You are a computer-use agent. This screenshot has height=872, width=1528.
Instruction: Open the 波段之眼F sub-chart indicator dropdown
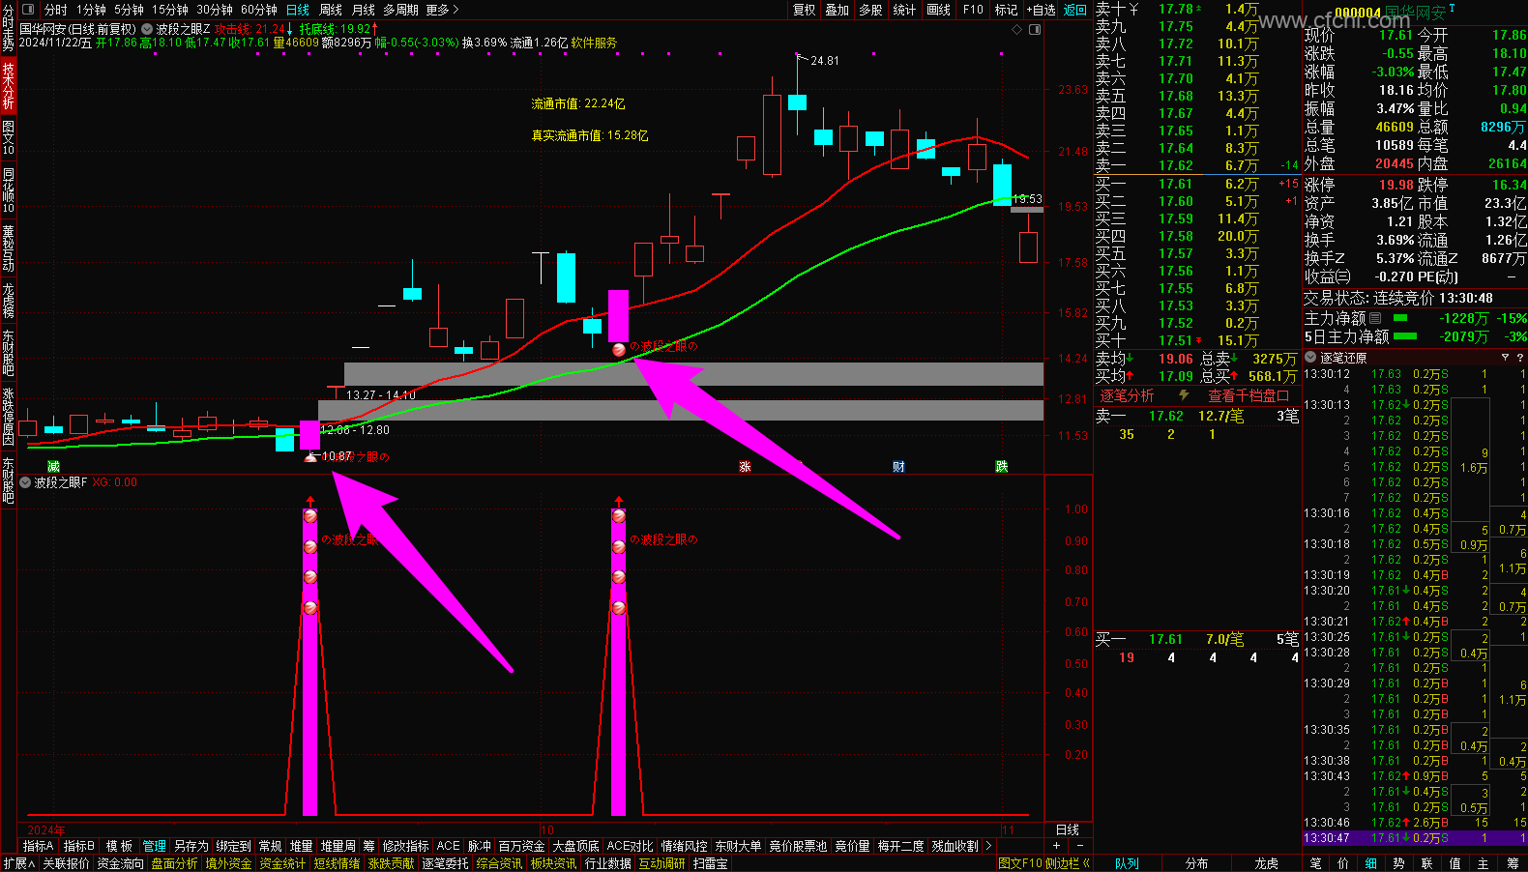pyautogui.click(x=25, y=482)
